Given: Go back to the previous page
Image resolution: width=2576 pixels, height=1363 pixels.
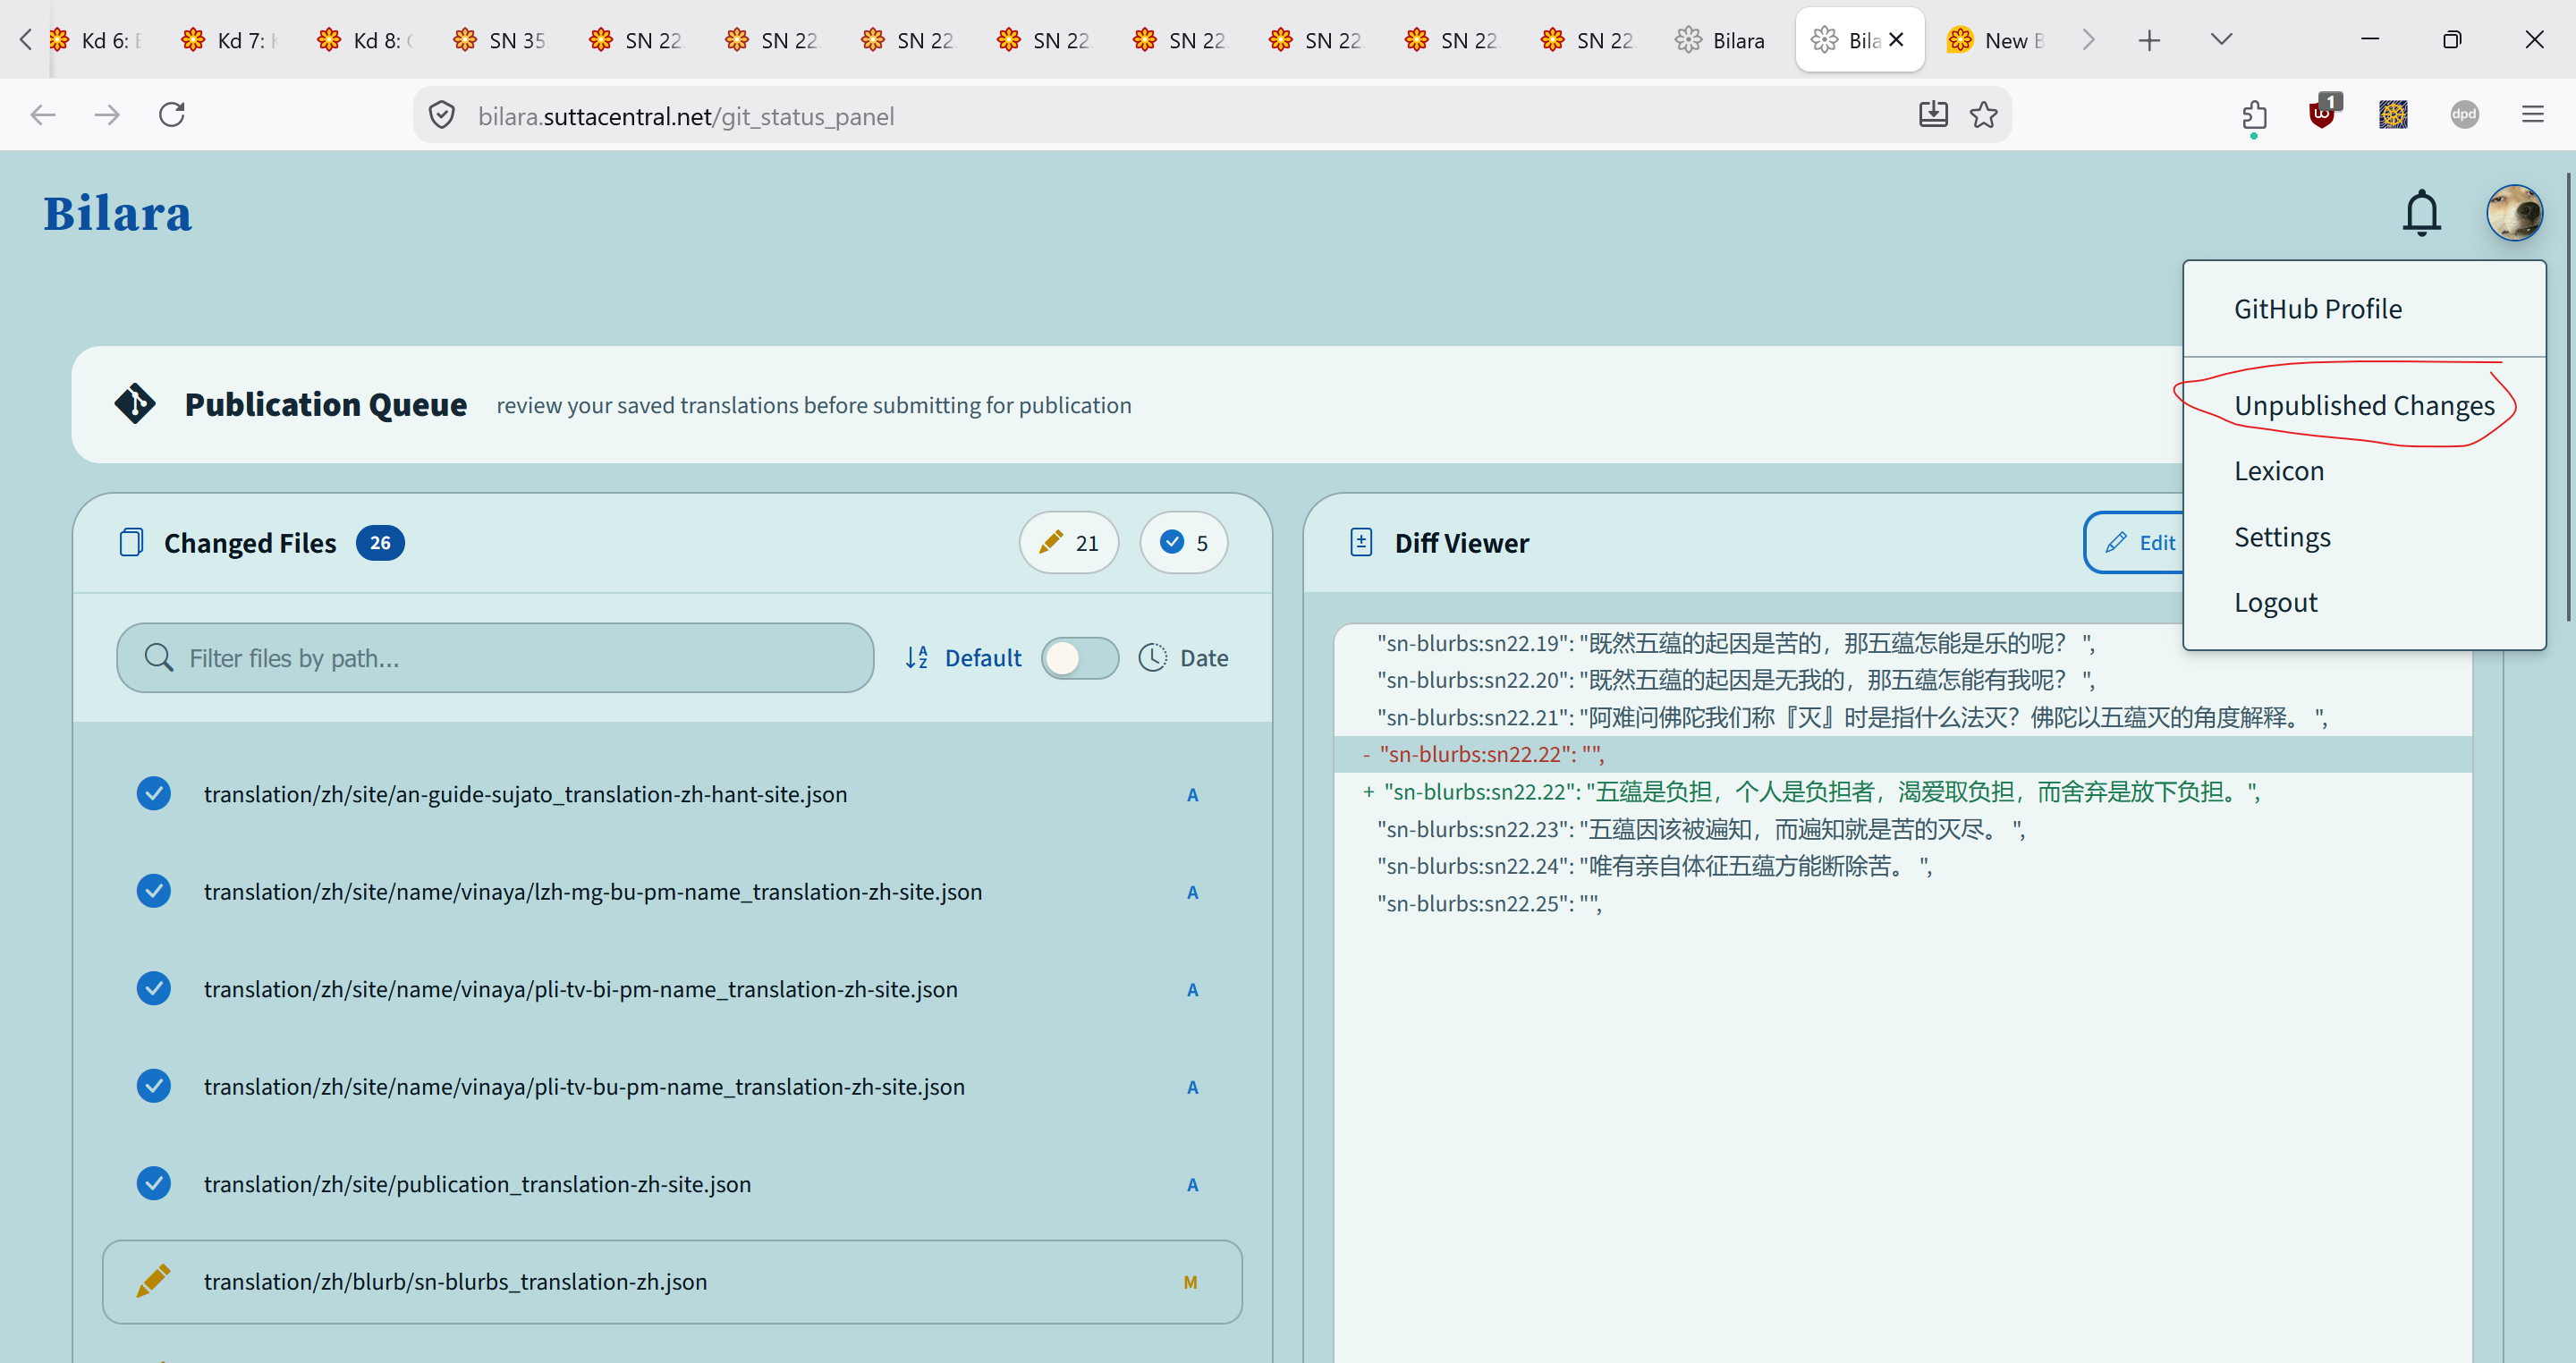Looking at the screenshot, I should [43, 115].
